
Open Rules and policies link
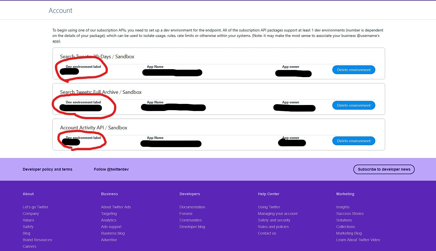(x=274, y=227)
